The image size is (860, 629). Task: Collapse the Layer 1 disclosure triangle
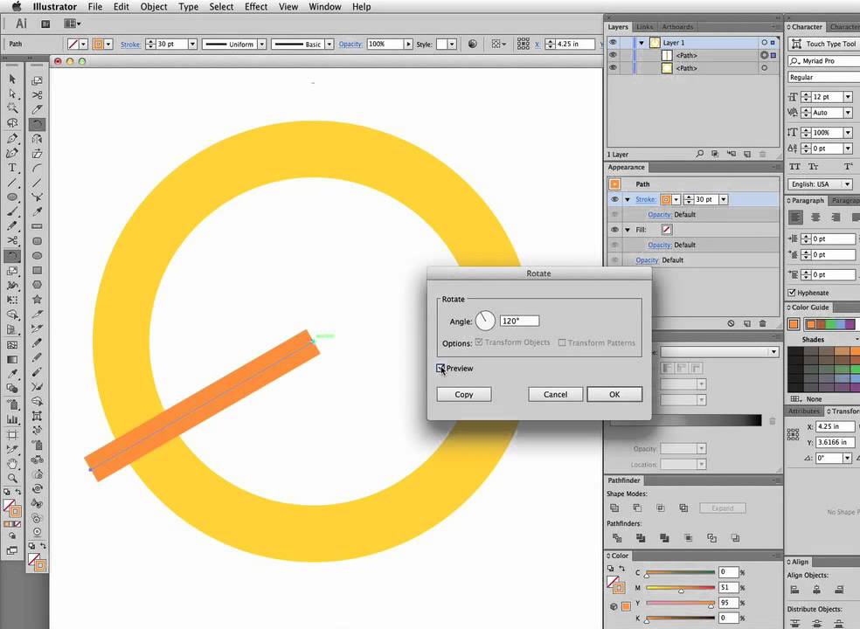pos(641,43)
